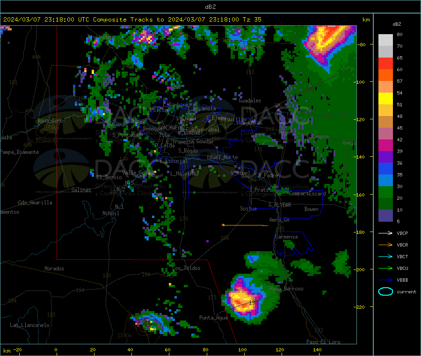Click the 'Los_Toldos' map label
The image size is (421, 356).
[186, 268]
